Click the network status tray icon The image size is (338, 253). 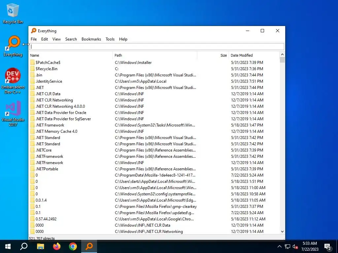tap(287, 246)
